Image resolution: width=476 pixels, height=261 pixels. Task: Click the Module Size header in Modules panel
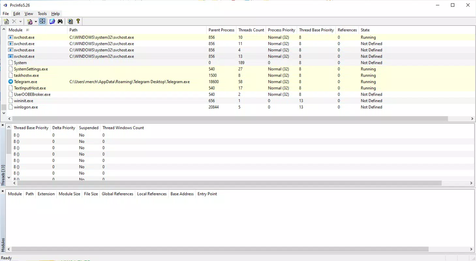(x=69, y=194)
